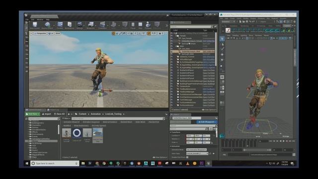Toggle visibility of Cam_Male actor
The image size is (318, 179).
172,49
